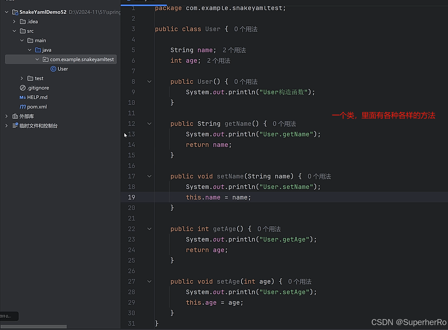Click 'return age;' statement
Viewport: 448px width, 330px height.
click(x=207, y=250)
